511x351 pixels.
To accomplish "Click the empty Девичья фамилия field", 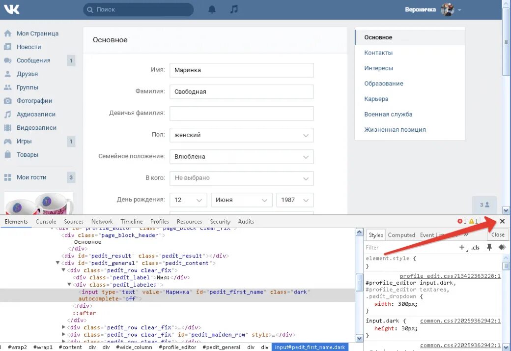I will 241,113.
